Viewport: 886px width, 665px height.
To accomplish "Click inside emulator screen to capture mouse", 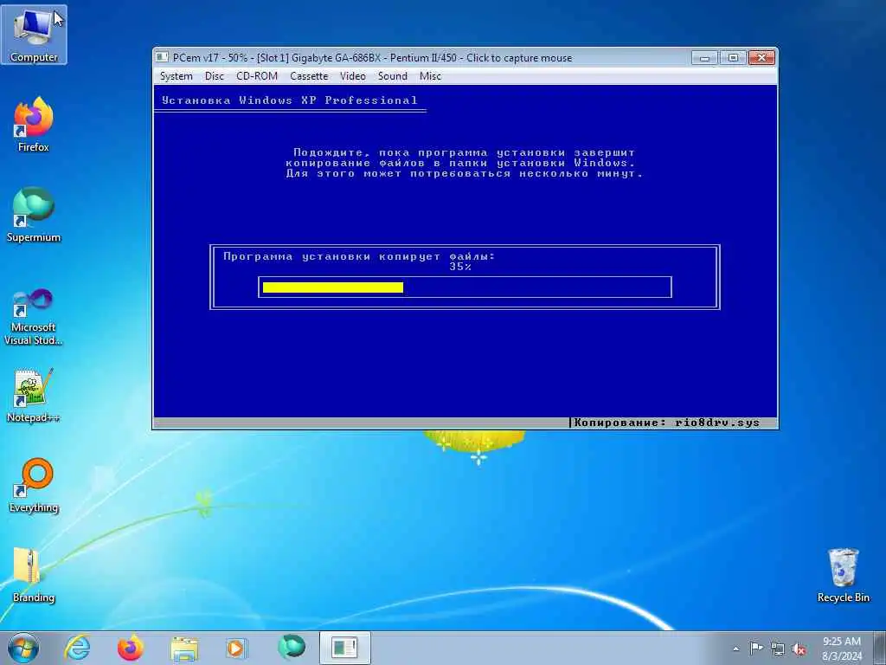I will [x=465, y=251].
